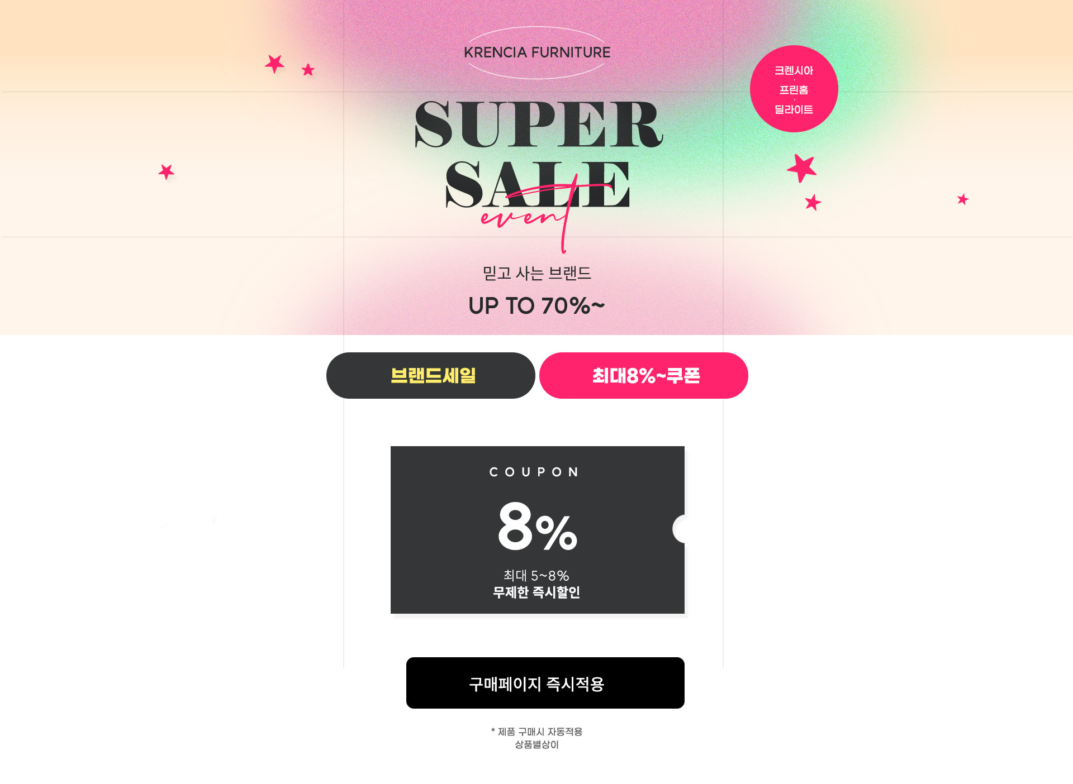Click the smaller star of the top-left pair
1073x784 pixels.
click(x=308, y=70)
